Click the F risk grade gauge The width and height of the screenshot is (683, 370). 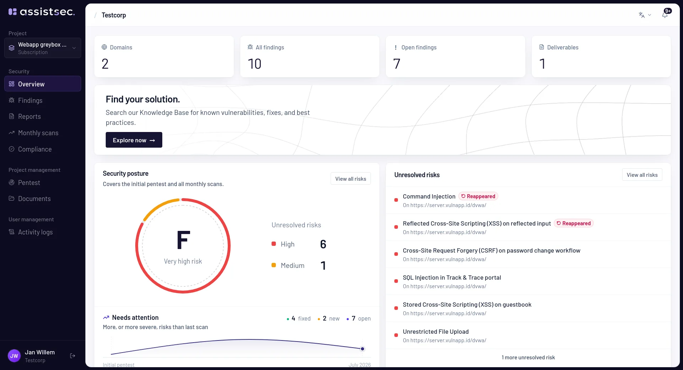183,246
